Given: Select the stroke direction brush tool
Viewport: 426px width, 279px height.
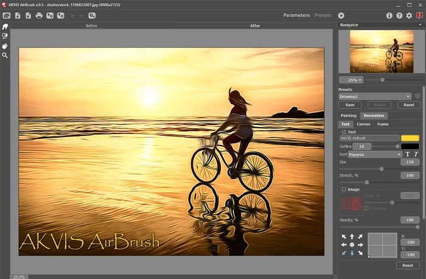Looking at the screenshot, I should [5, 27].
